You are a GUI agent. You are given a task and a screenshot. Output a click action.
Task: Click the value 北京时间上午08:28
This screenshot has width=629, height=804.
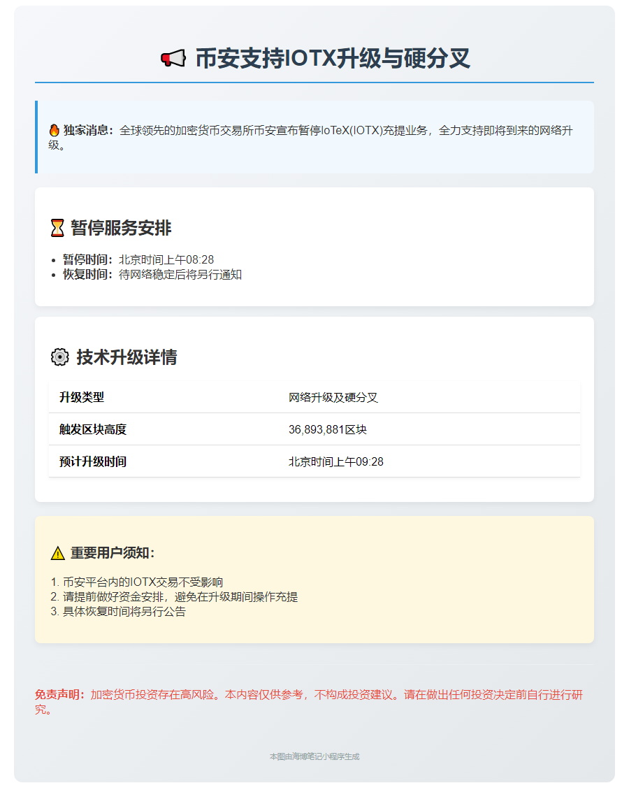click(166, 260)
